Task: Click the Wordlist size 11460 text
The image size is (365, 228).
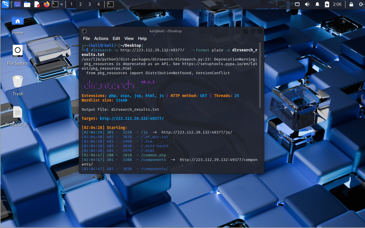Action: (104, 100)
